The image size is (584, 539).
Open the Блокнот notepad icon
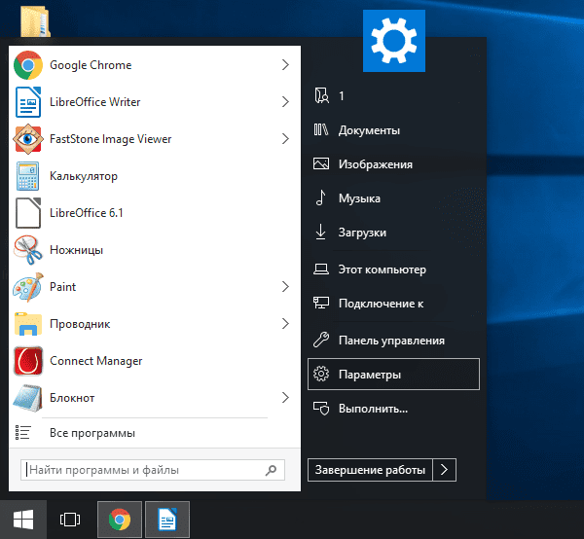(x=27, y=398)
